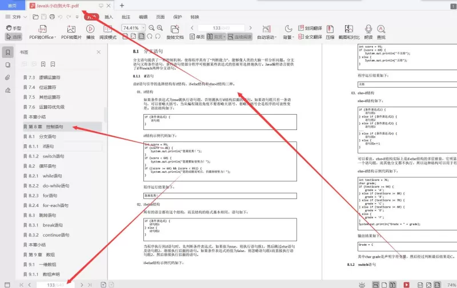The width and height of the screenshot is (457, 288).
Task: Open the 保护 ribbon tab
Action: click(178, 17)
